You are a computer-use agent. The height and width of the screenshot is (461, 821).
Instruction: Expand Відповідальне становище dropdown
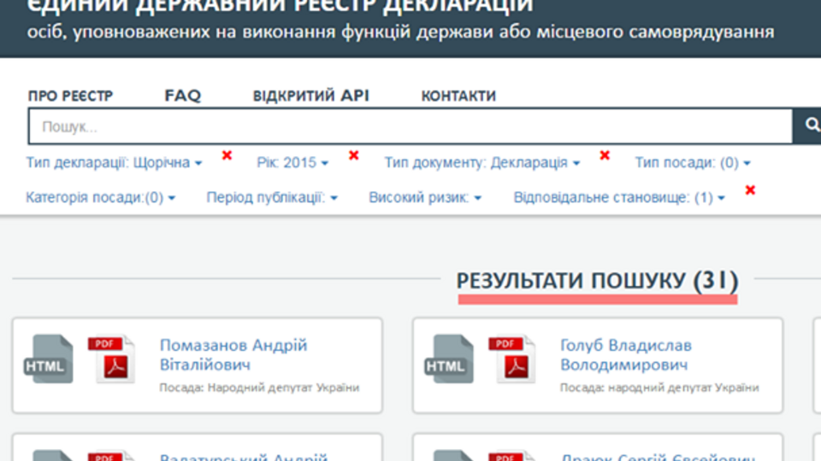click(x=619, y=197)
